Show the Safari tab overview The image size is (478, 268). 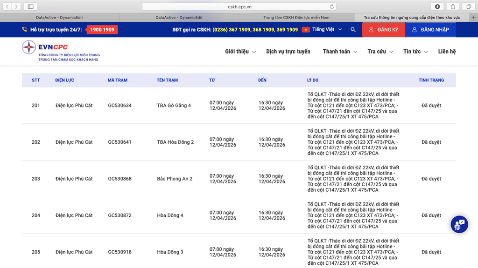click(x=468, y=7)
